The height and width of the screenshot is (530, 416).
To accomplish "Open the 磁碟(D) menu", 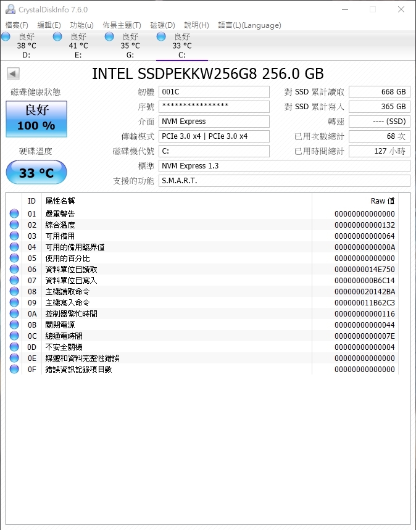I will 162,25.
